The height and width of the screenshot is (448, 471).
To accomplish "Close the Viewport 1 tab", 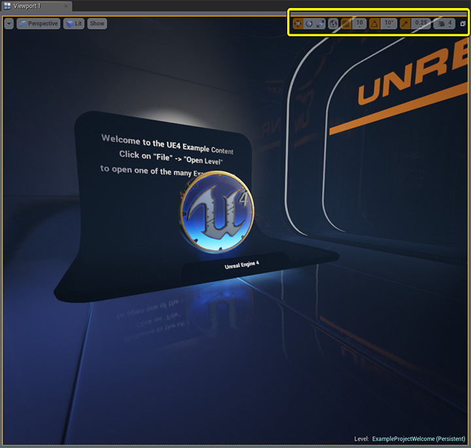I will (66, 6).
